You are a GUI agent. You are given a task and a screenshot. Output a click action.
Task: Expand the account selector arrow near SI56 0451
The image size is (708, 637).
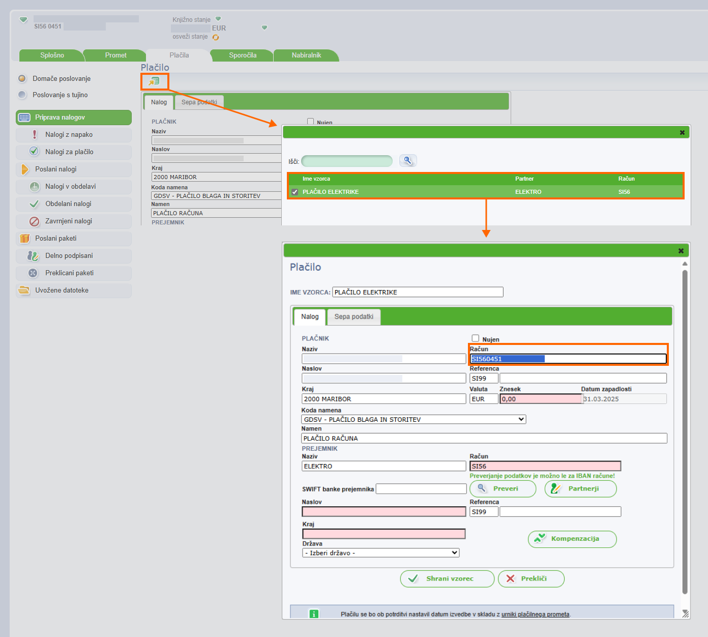pyautogui.click(x=23, y=20)
